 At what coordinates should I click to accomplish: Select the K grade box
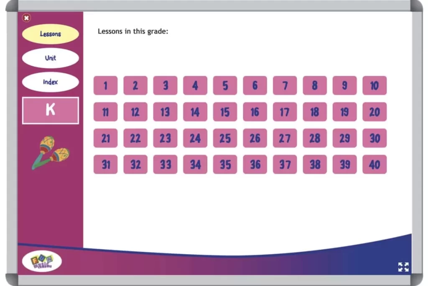pos(50,110)
